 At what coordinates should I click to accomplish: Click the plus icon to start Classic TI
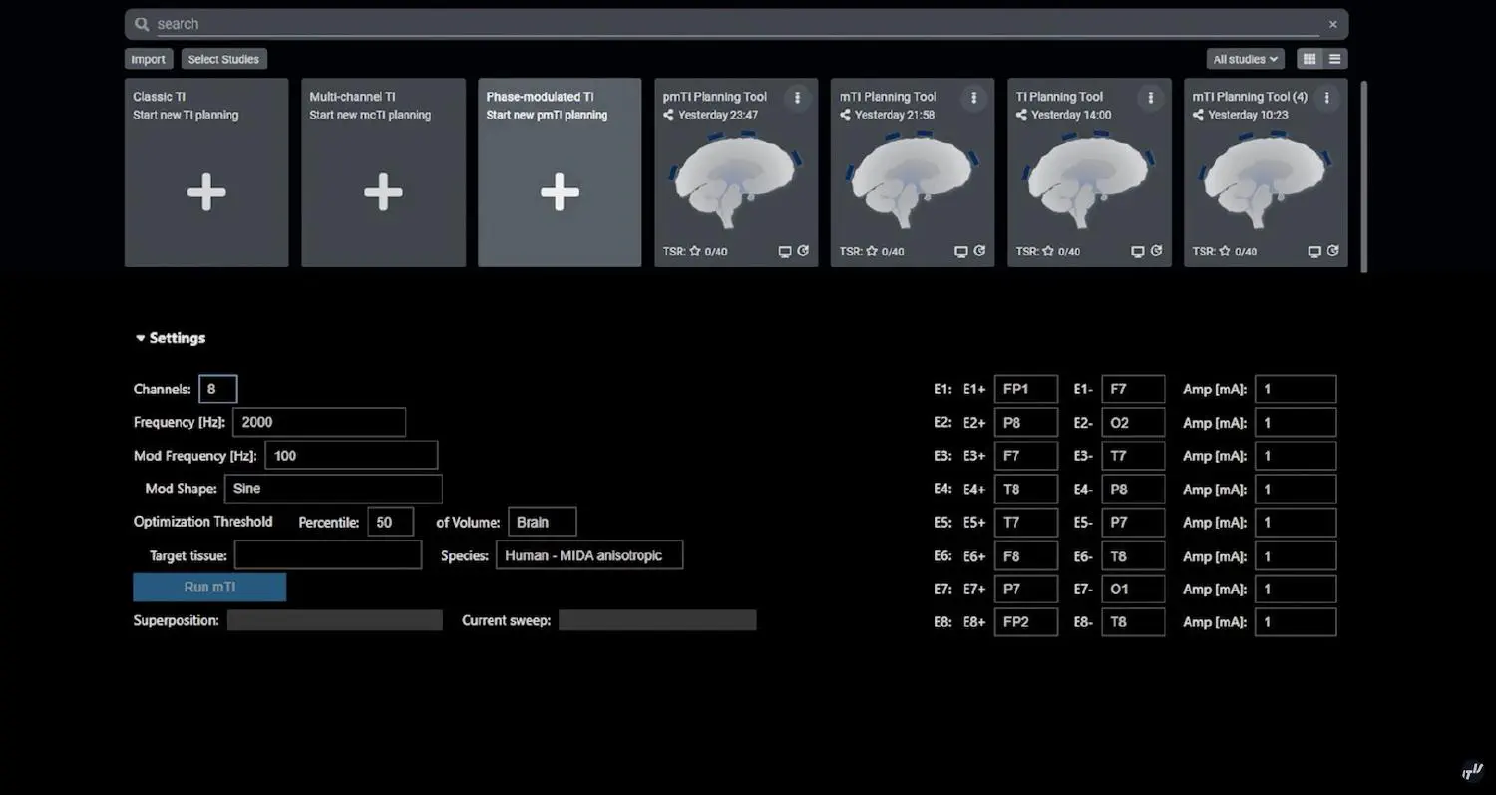pyautogui.click(x=206, y=192)
